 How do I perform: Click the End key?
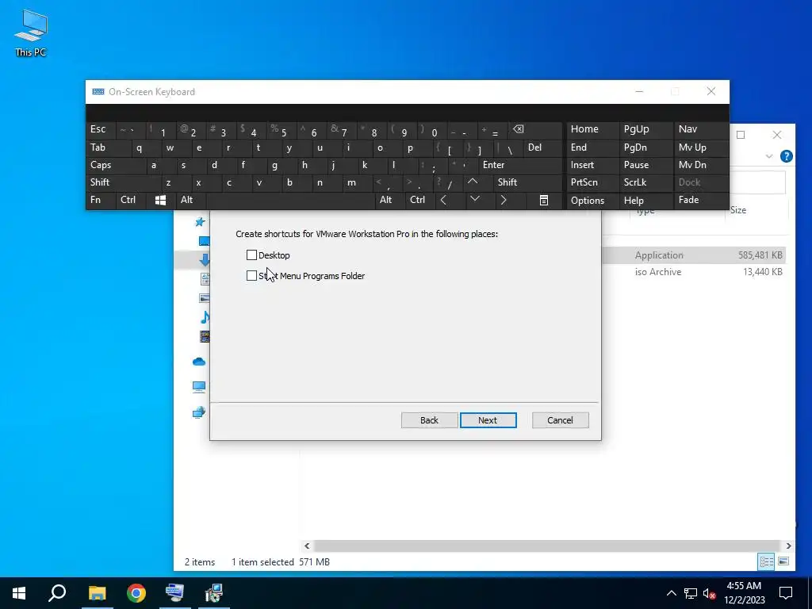[592, 148]
